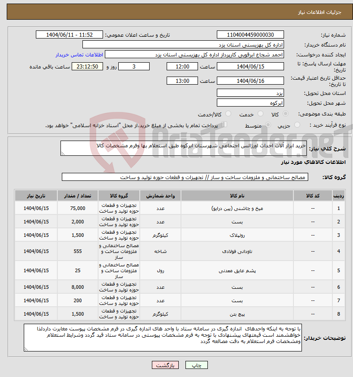
Task: Click row number 5 cell
Action: (x=339, y=270)
